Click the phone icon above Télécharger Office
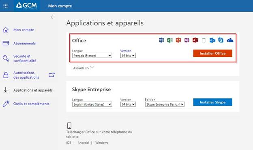253x150 pixels. click(69, 125)
